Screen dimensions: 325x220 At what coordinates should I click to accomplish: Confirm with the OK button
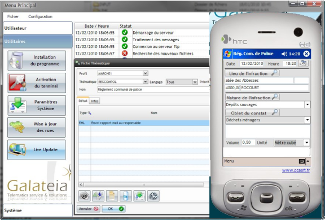coord(113,209)
